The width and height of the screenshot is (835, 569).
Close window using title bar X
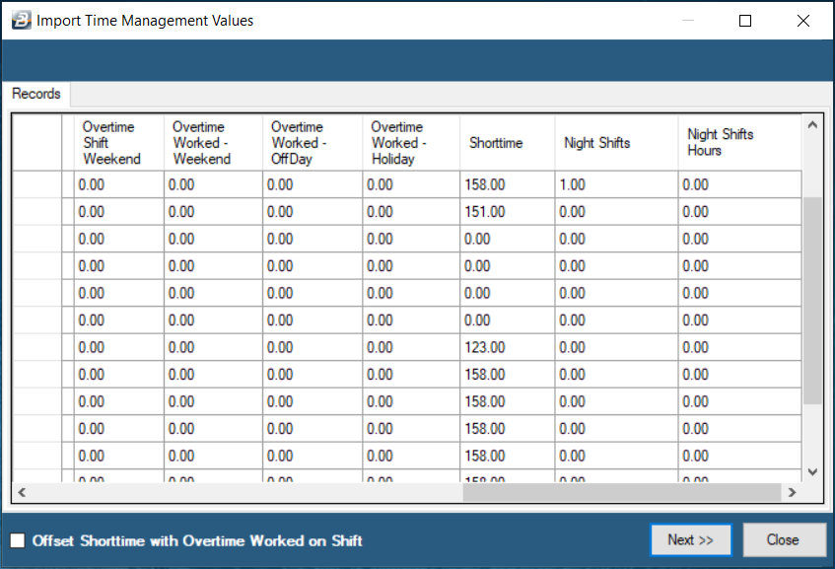[x=803, y=21]
